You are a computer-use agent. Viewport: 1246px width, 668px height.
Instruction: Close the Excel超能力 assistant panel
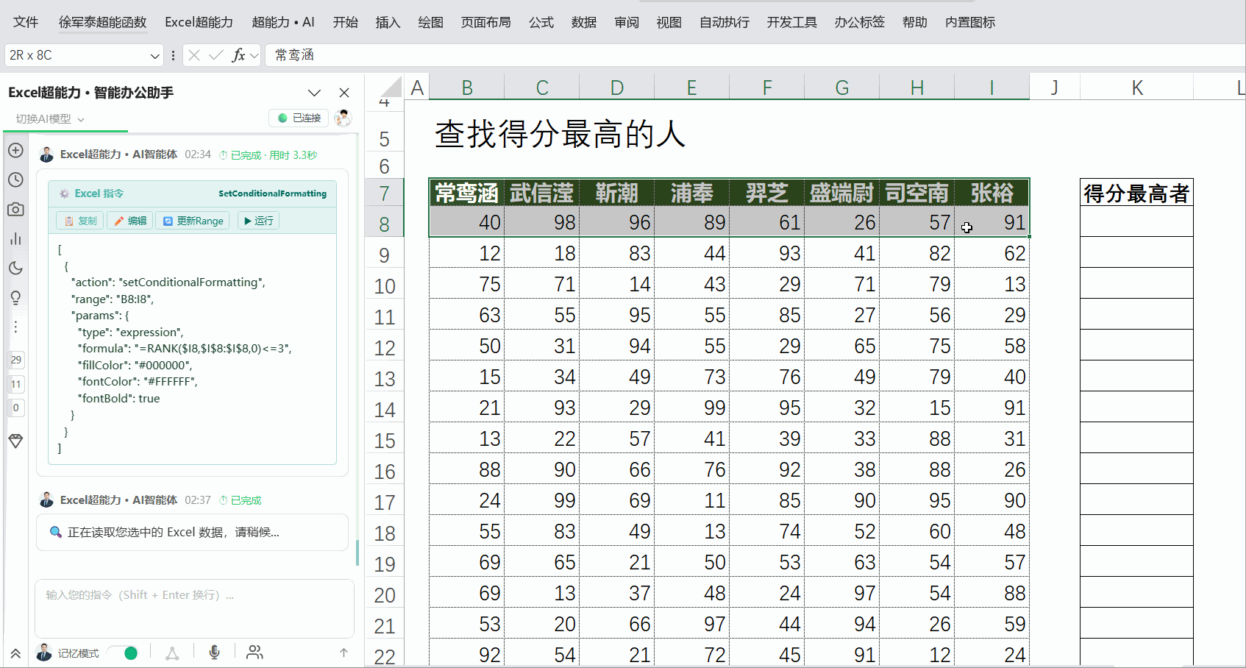344,93
